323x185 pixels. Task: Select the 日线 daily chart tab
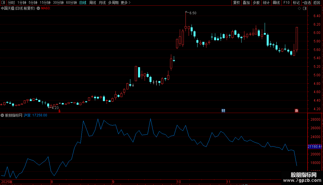[83, 3]
